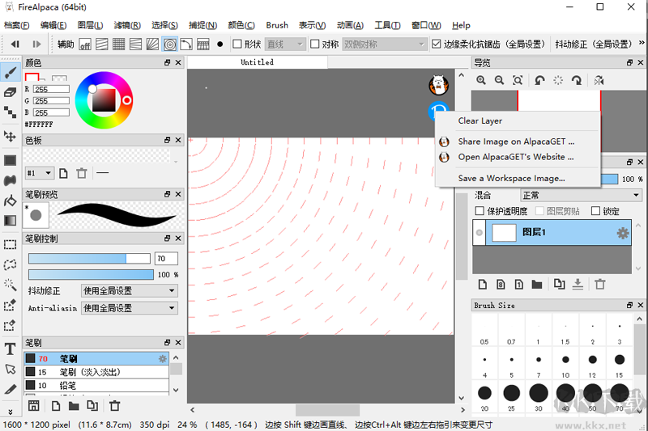The width and height of the screenshot is (648, 431).
Task: Turn off snap with the 'off' icon
Action: click(85, 44)
